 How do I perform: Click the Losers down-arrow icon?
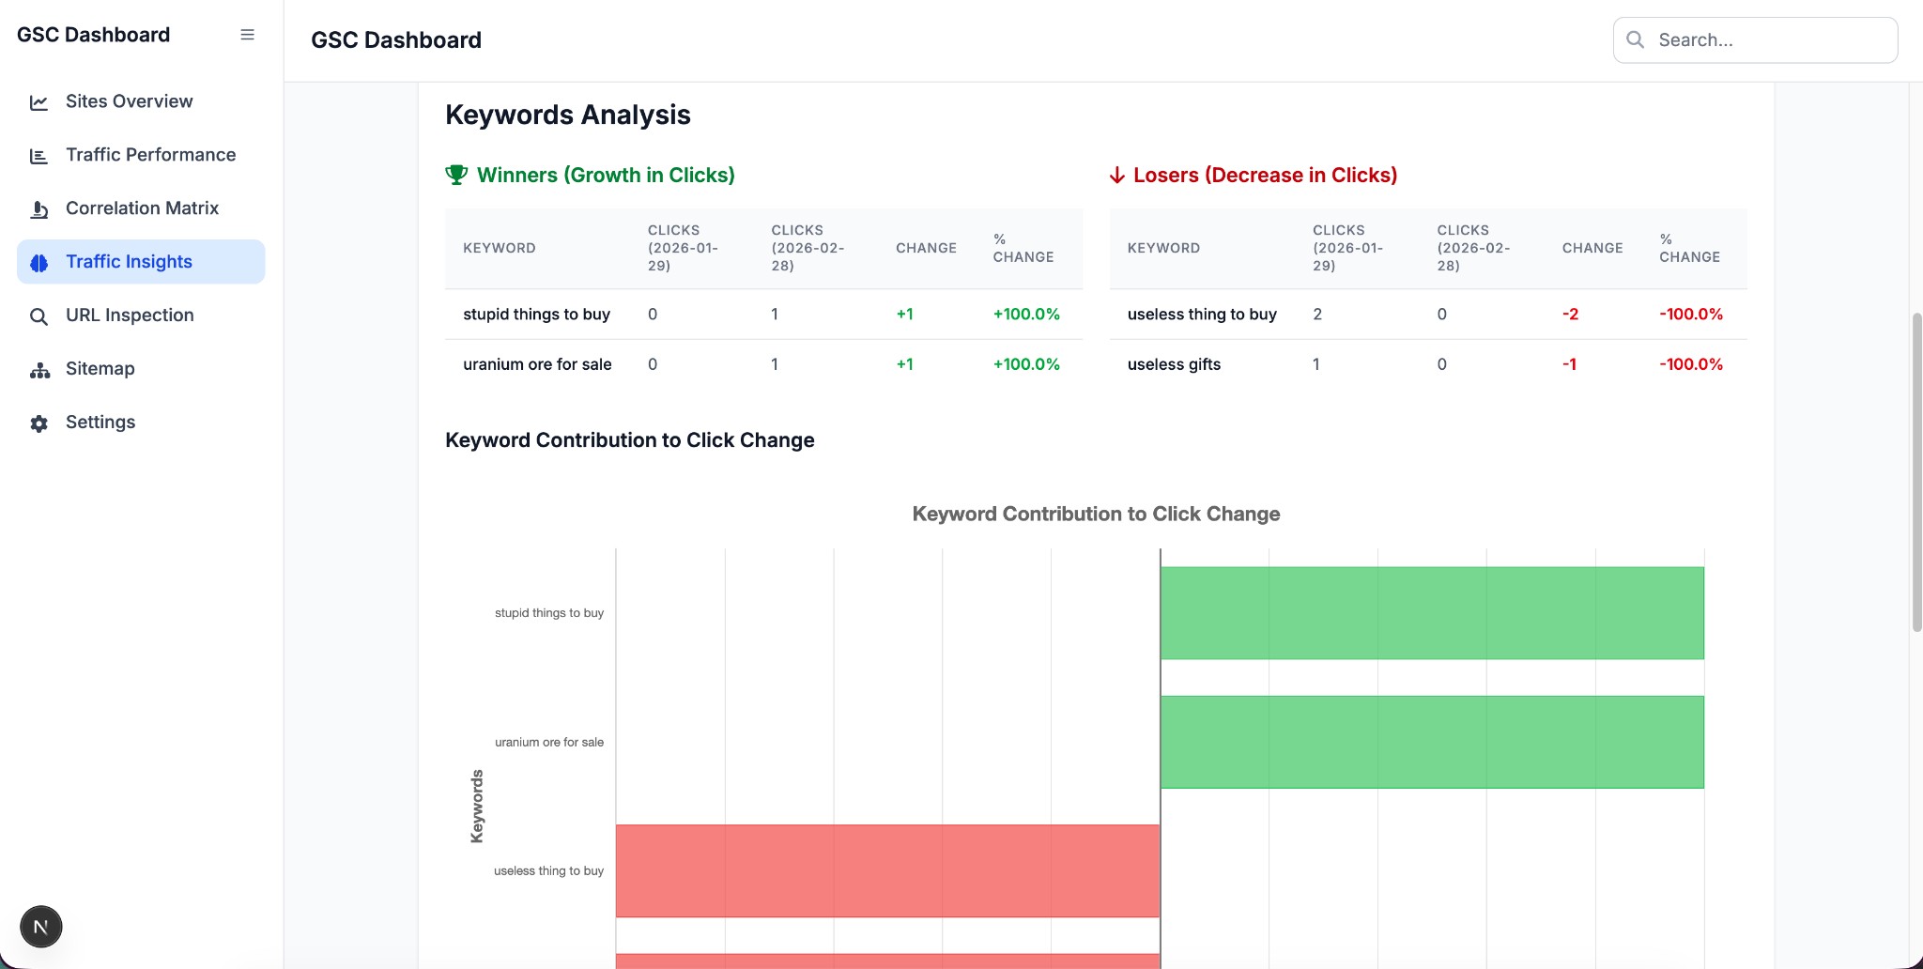coord(1117,175)
